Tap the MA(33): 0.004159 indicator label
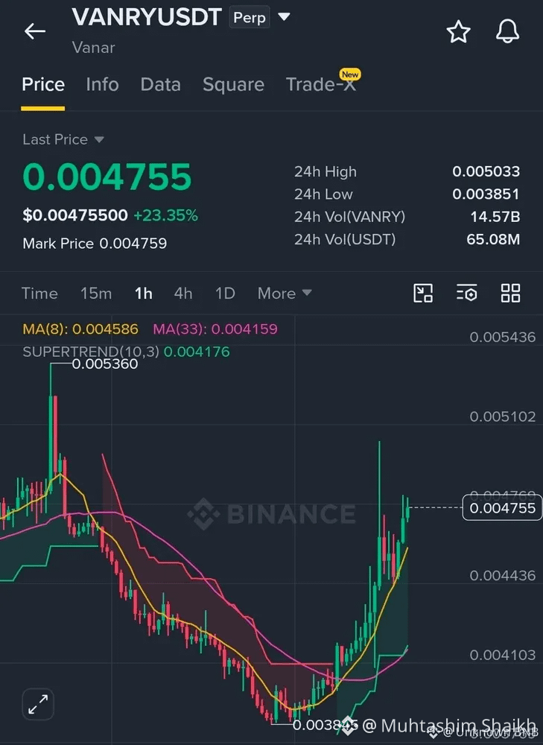Image resolution: width=543 pixels, height=745 pixels. 215,329
